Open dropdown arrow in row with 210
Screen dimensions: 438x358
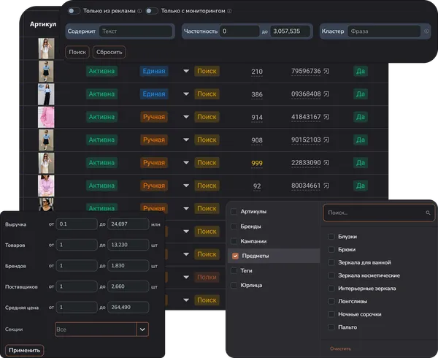[186, 72]
